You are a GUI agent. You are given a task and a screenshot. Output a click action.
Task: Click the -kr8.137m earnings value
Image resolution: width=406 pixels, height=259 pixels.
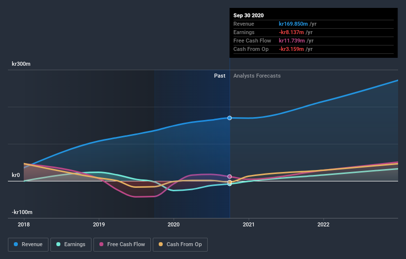click(291, 32)
